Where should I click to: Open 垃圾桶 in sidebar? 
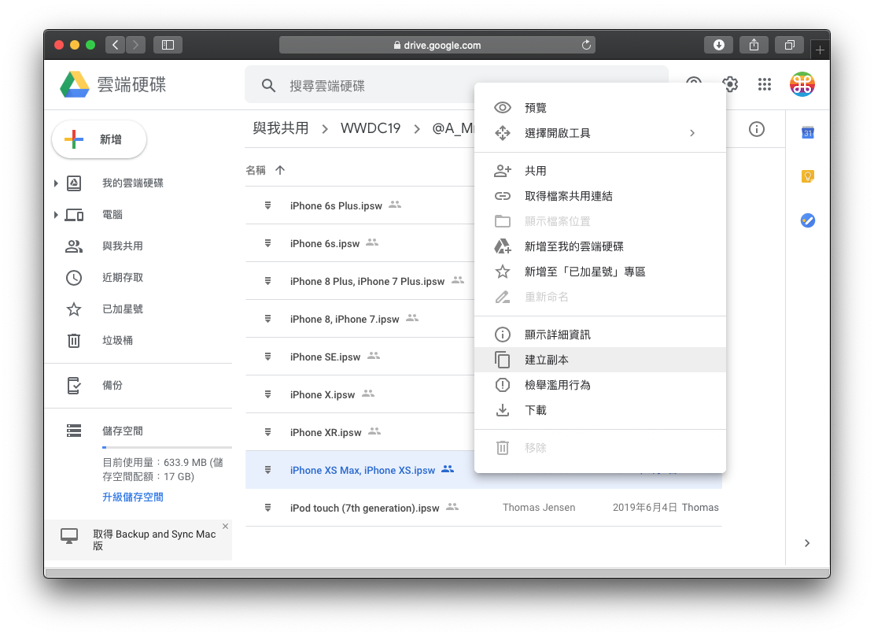tap(117, 340)
